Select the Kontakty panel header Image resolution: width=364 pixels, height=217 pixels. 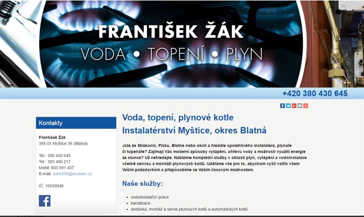pos(76,123)
